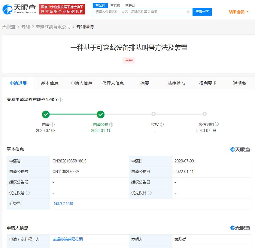Click help icon next to 优先权号

pyautogui.click(x=28, y=193)
